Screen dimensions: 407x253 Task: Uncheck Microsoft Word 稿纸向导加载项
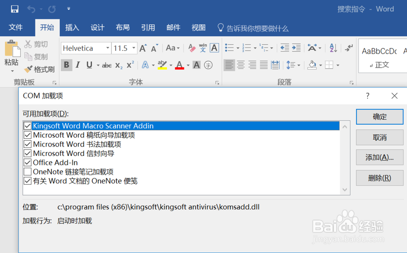point(28,135)
